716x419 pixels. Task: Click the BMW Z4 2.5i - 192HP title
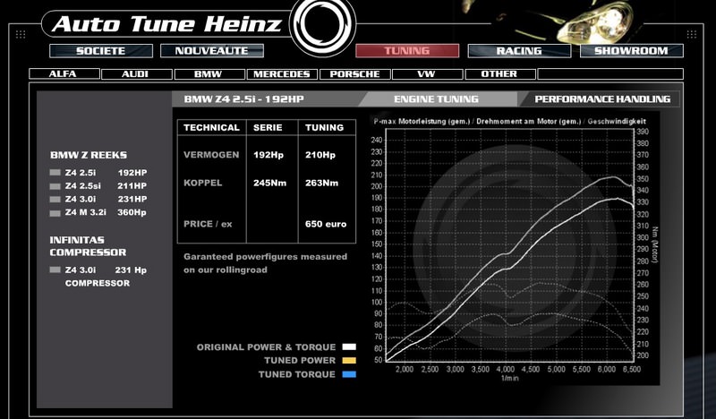[x=243, y=99]
